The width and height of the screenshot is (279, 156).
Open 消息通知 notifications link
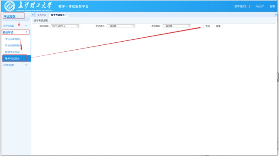coord(242,6)
